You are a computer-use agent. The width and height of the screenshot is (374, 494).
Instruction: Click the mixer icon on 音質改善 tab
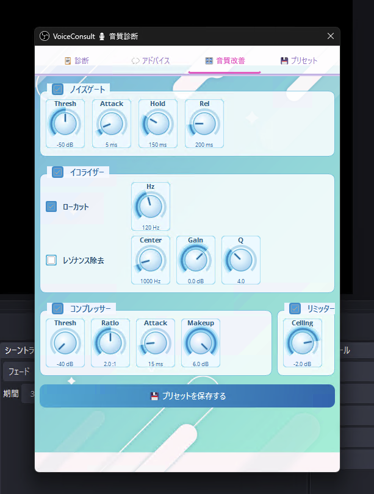(x=209, y=61)
